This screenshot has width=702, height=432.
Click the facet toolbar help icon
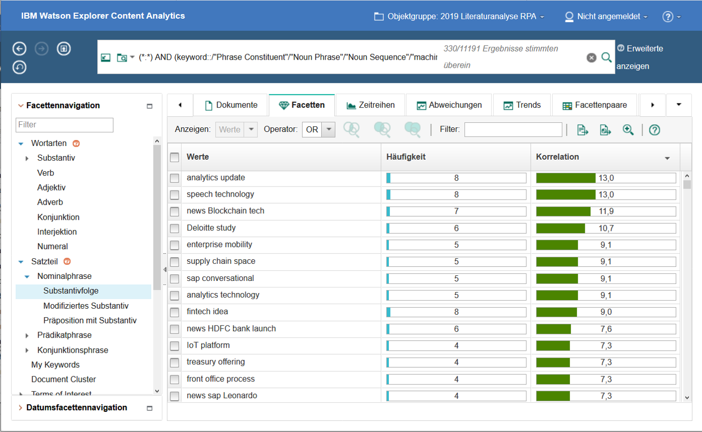tap(654, 130)
